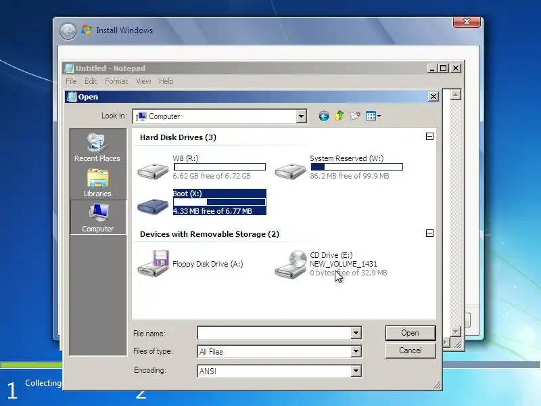Minimize the Notepad window
Viewport: 541px width, 406px height.
point(432,68)
